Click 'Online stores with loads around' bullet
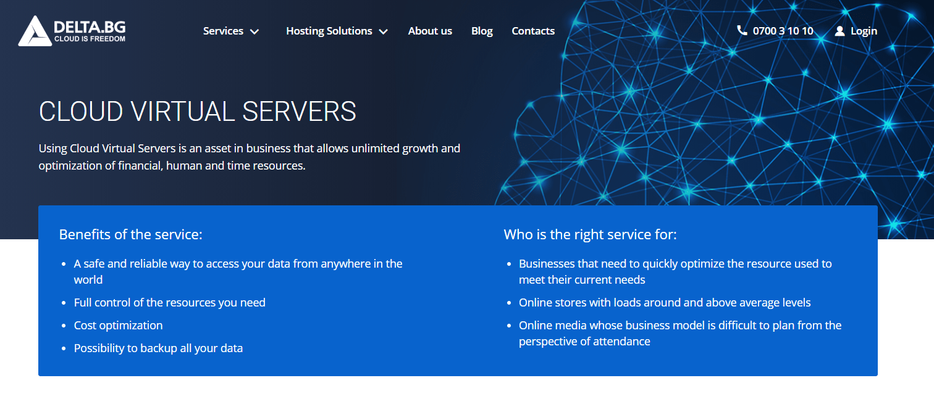The width and height of the screenshot is (934, 399). [x=665, y=303]
